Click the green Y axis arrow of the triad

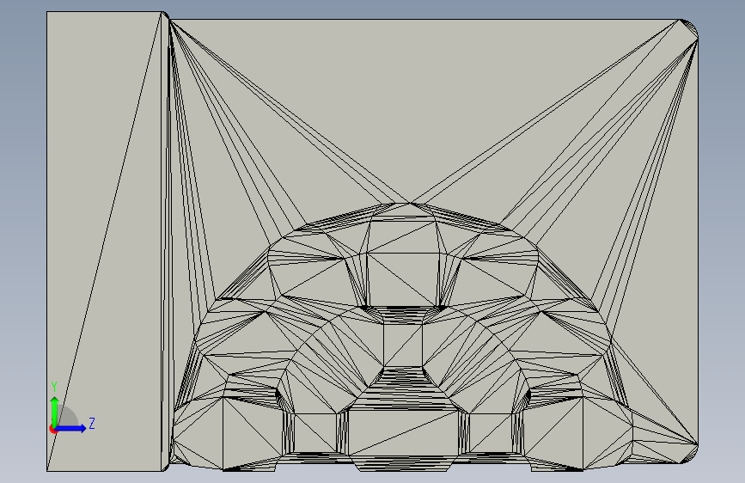[x=55, y=412]
